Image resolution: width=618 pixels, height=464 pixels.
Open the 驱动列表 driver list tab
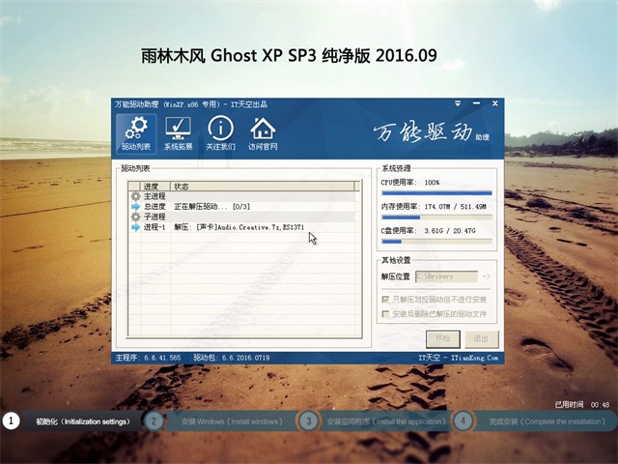tap(136, 133)
